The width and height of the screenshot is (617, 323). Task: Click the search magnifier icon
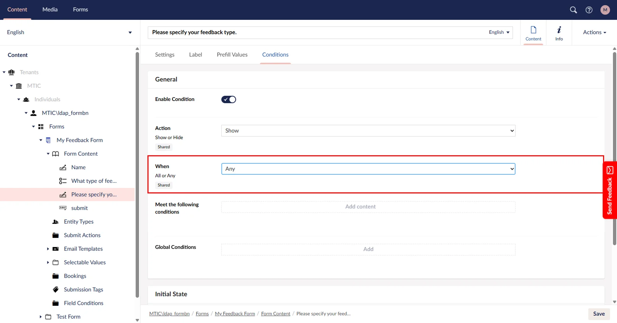pos(573,10)
